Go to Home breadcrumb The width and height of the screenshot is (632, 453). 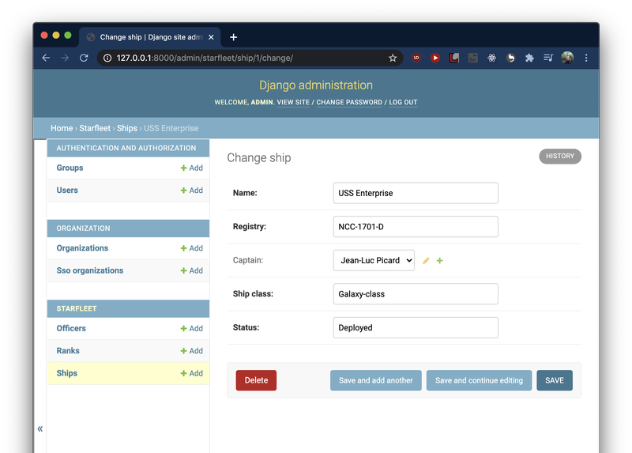62,128
